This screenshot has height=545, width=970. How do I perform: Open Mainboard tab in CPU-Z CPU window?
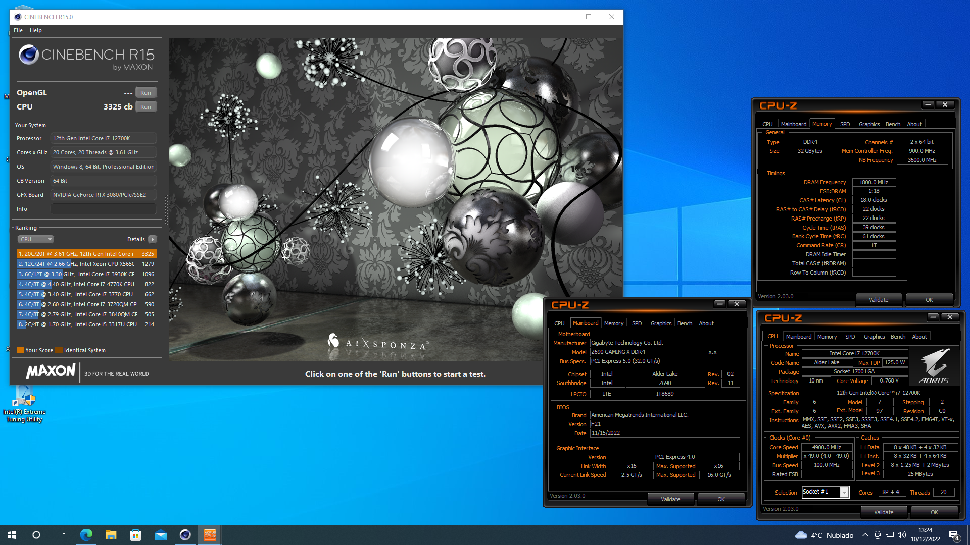[x=798, y=337]
